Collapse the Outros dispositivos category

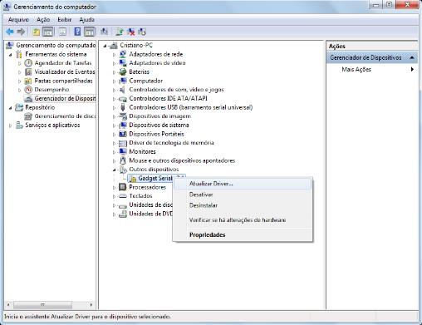pos(114,170)
